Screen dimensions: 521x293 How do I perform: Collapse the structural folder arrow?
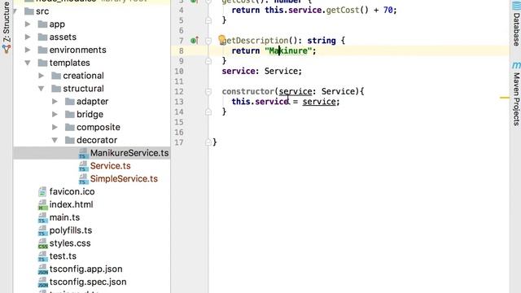pyautogui.click(x=42, y=89)
